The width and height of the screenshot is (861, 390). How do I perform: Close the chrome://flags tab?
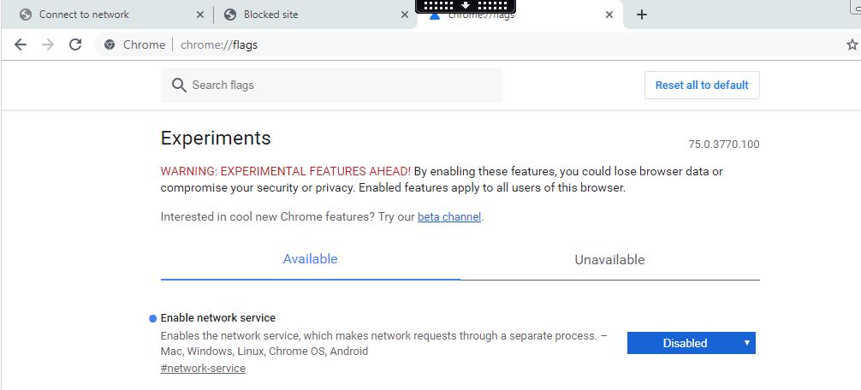coord(609,15)
